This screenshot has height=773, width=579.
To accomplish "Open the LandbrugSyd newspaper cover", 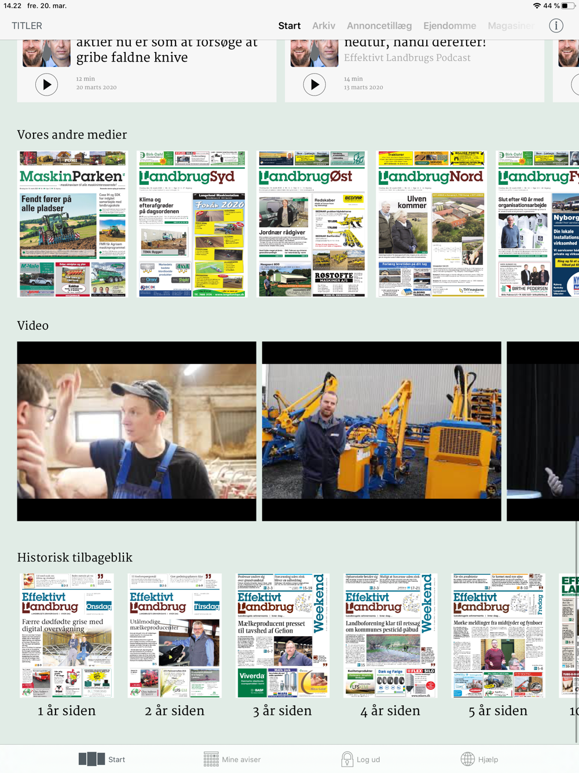I will [x=192, y=224].
